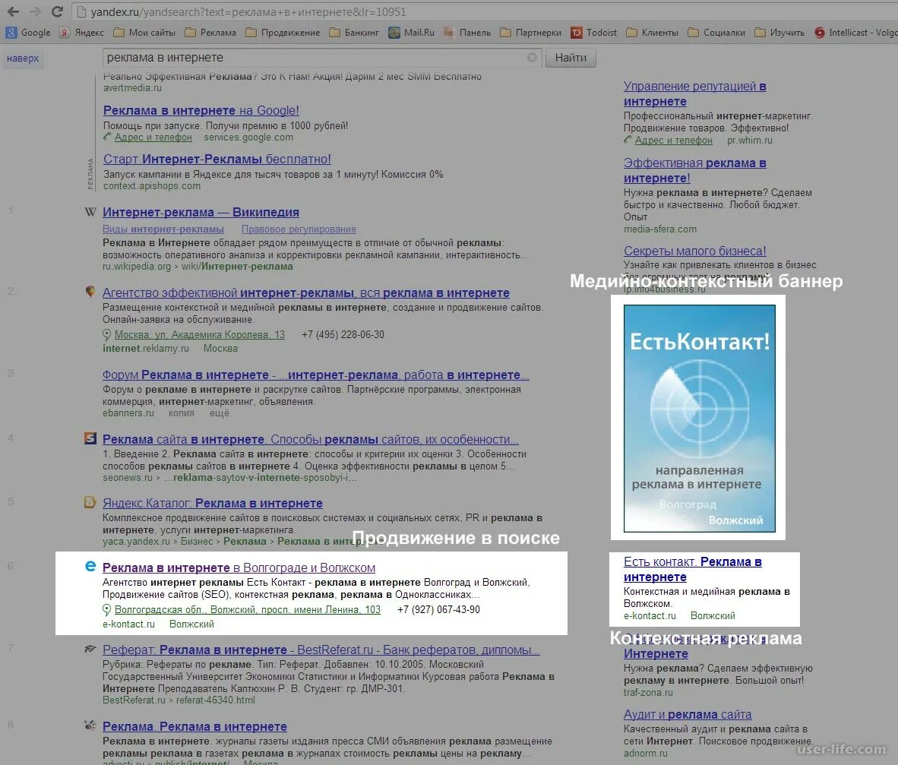Open the Изучить bookmark folder
The height and width of the screenshot is (765, 898).
(779, 33)
